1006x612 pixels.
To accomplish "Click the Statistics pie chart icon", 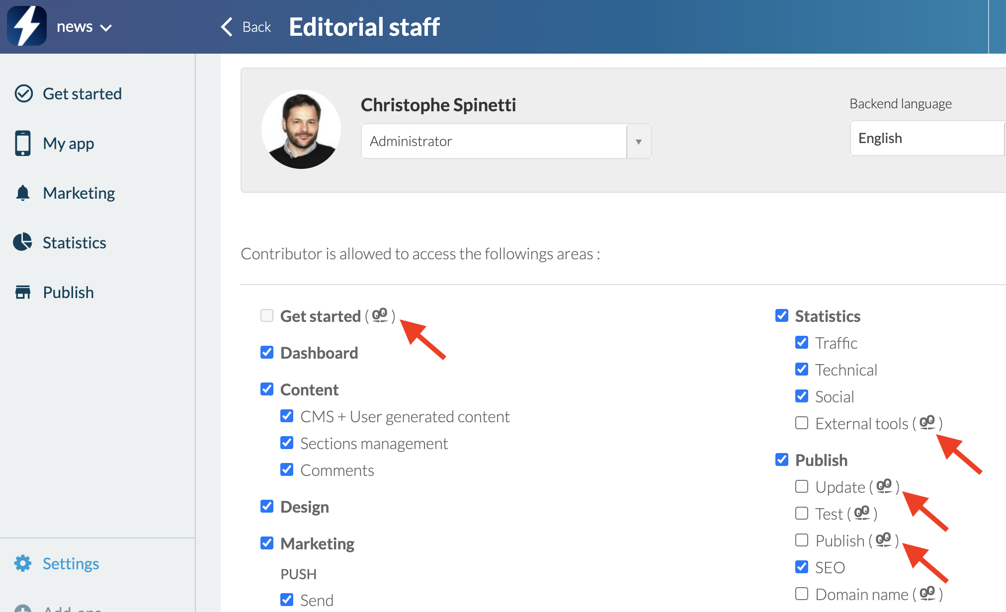I will (x=23, y=242).
